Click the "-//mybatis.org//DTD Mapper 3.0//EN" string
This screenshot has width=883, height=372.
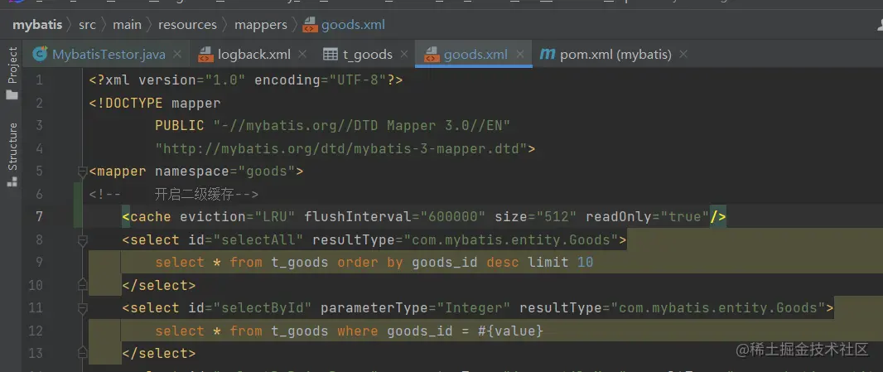(361, 125)
